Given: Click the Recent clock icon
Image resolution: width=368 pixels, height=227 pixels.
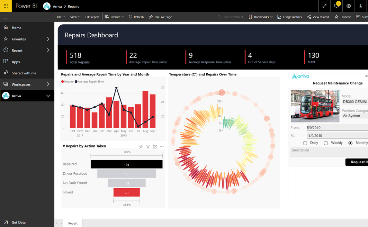Looking at the screenshot, I should pyautogui.click(x=6, y=50).
